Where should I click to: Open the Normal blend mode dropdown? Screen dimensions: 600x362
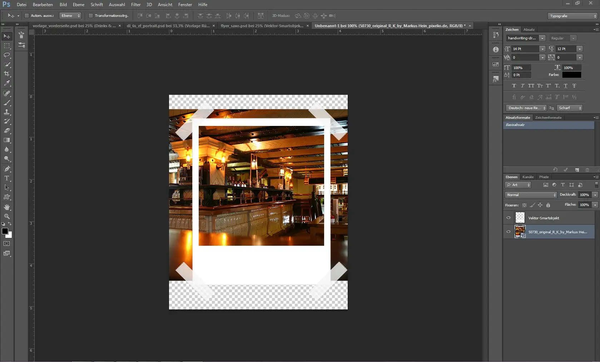pos(531,195)
